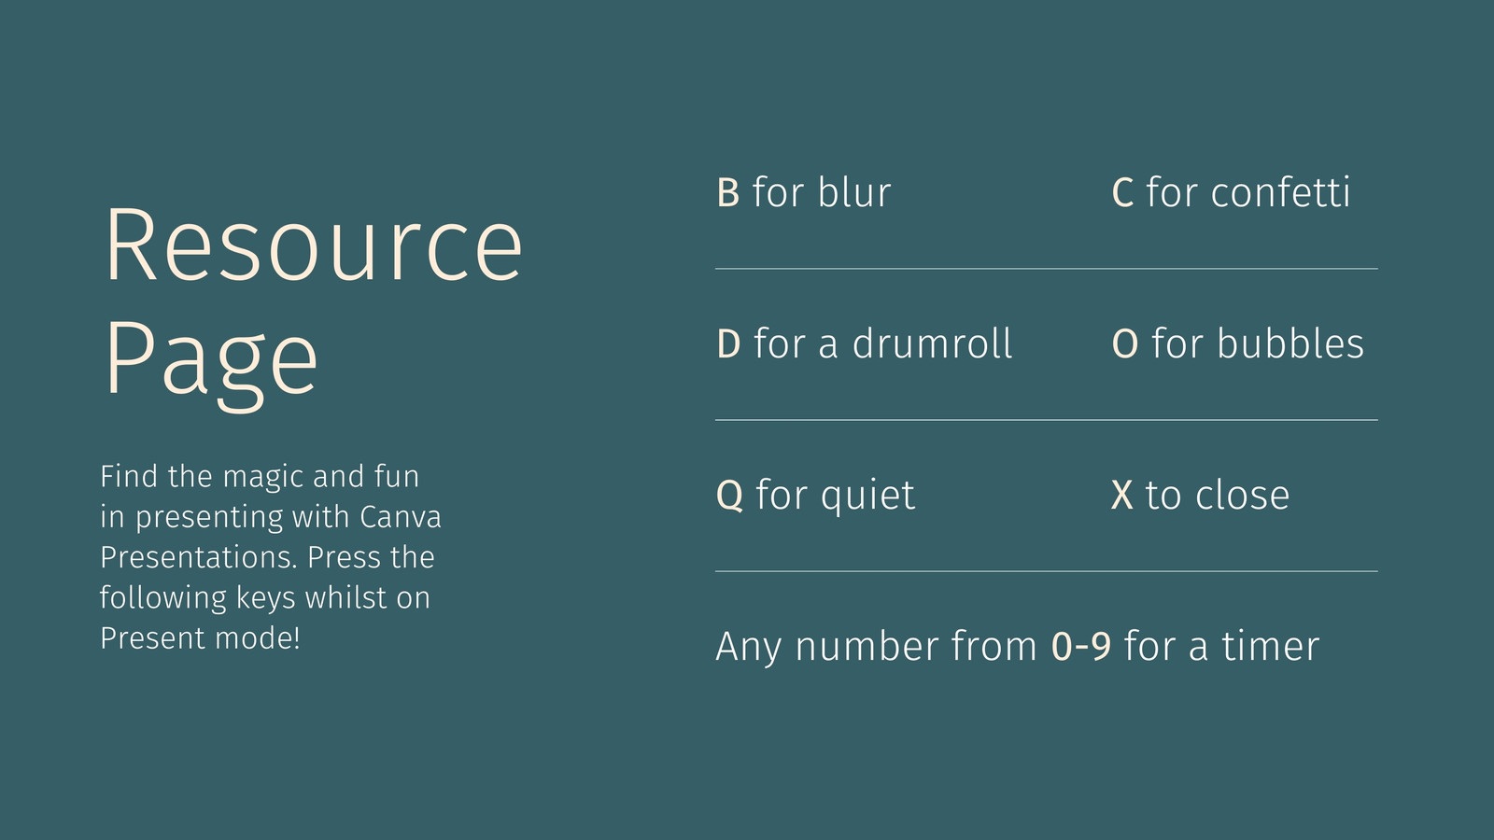Viewport: 1494px width, 840px height.
Task: Click the bold letter B for blur
Action: pyautogui.click(x=728, y=193)
